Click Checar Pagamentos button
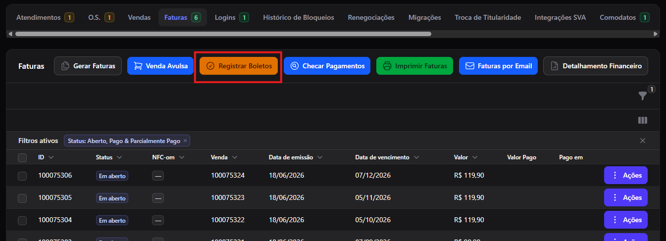The width and height of the screenshot is (666, 241). coord(327,66)
